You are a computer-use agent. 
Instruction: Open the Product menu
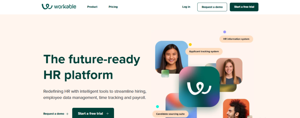[x=92, y=7]
